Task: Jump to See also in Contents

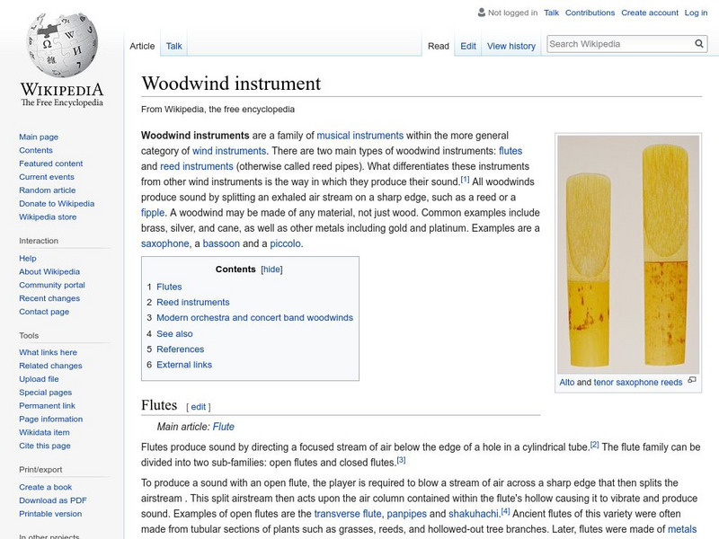Action: [174, 333]
